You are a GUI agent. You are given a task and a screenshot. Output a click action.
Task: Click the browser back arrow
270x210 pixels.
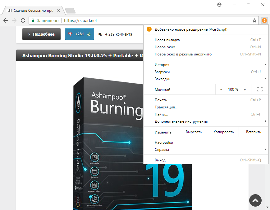pyautogui.click(x=6, y=21)
